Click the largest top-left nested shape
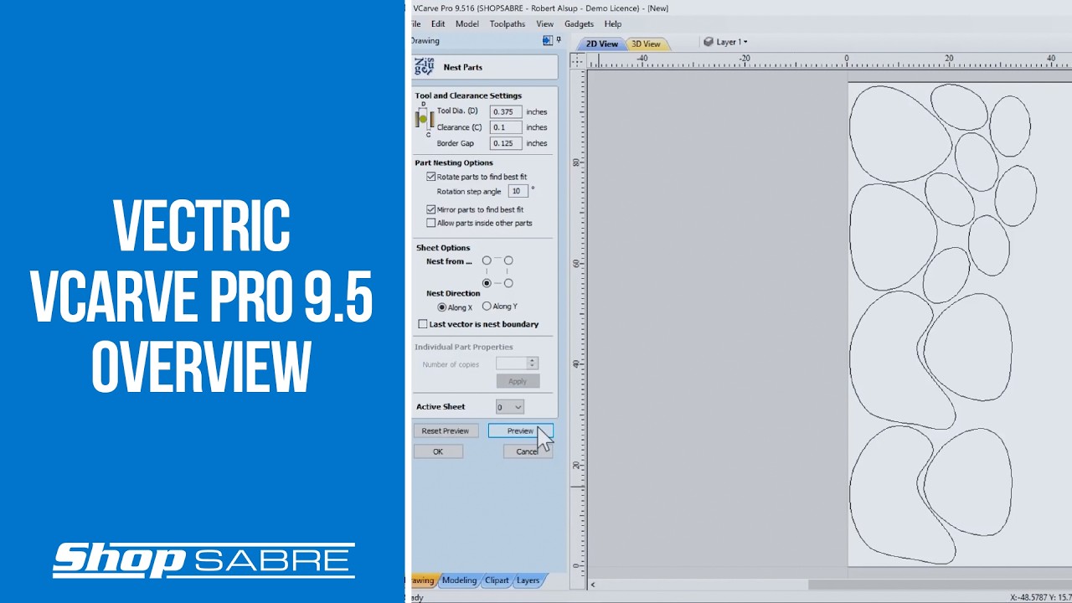 (x=899, y=133)
